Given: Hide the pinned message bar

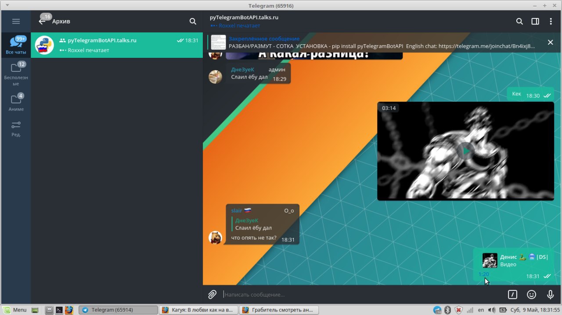Looking at the screenshot, I should 550,42.
